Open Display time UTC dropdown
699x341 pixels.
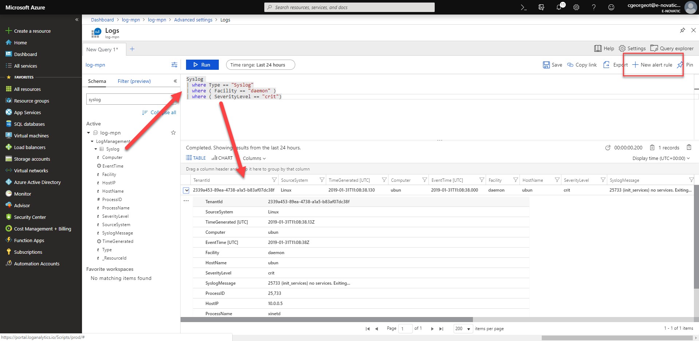click(x=661, y=158)
